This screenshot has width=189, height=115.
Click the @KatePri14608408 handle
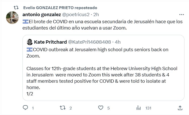[89, 41]
